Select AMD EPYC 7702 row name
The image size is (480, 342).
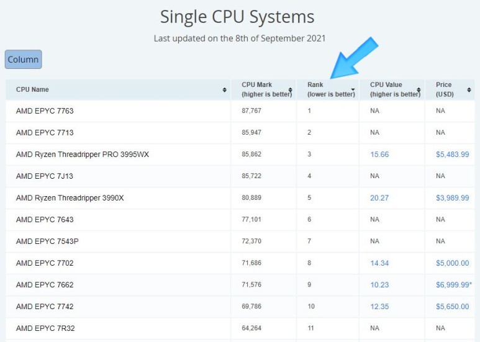45,263
